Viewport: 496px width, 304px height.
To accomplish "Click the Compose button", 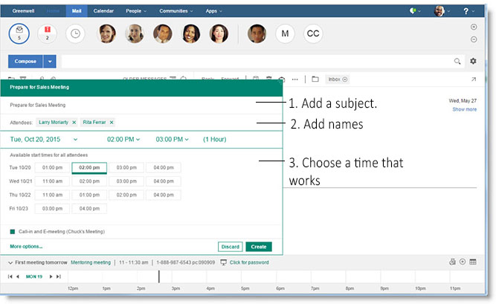I will click(x=25, y=62).
